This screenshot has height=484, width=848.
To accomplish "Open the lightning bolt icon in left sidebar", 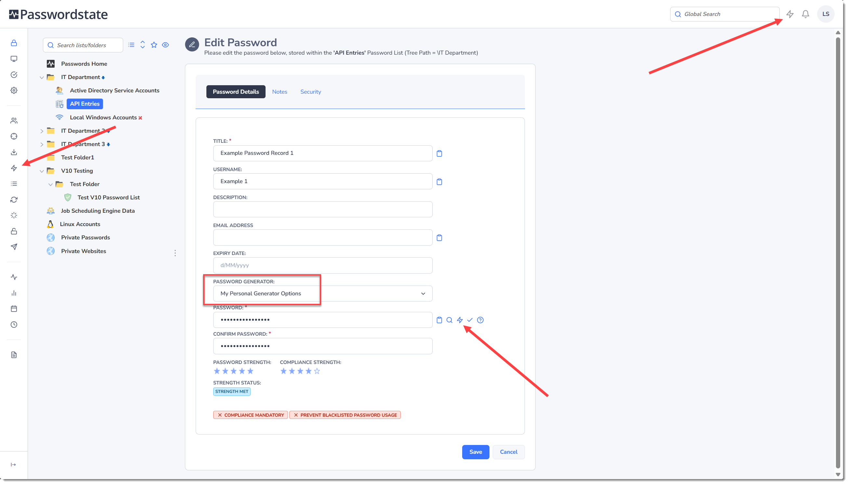I will (14, 168).
